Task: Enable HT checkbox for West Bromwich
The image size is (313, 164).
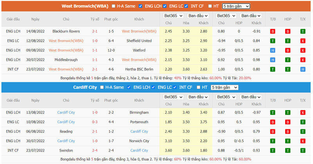Action: tap(210, 6)
